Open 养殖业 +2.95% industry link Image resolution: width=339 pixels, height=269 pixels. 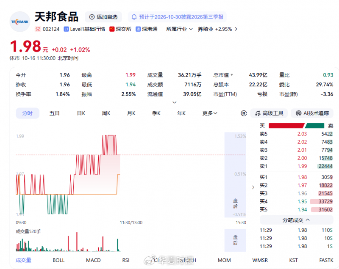(215, 29)
